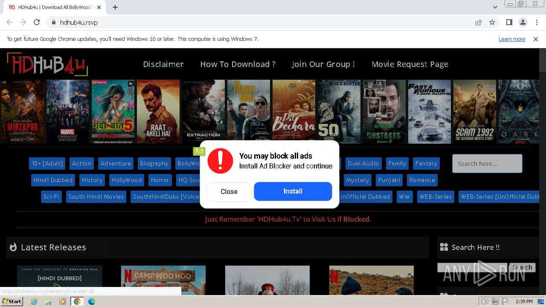Open Movie Request Page

coord(410,64)
